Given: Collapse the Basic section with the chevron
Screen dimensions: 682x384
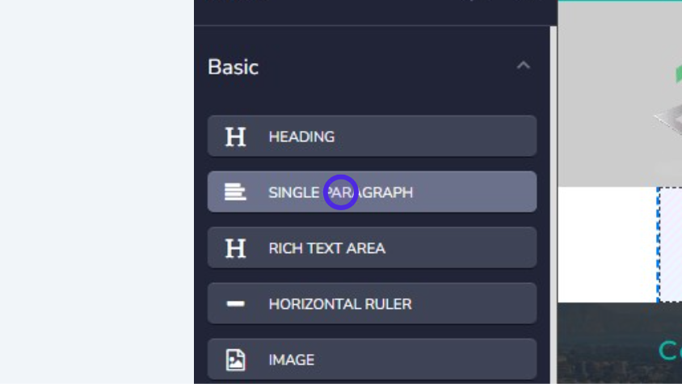Looking at the screenshot, I should pos(524,65).
